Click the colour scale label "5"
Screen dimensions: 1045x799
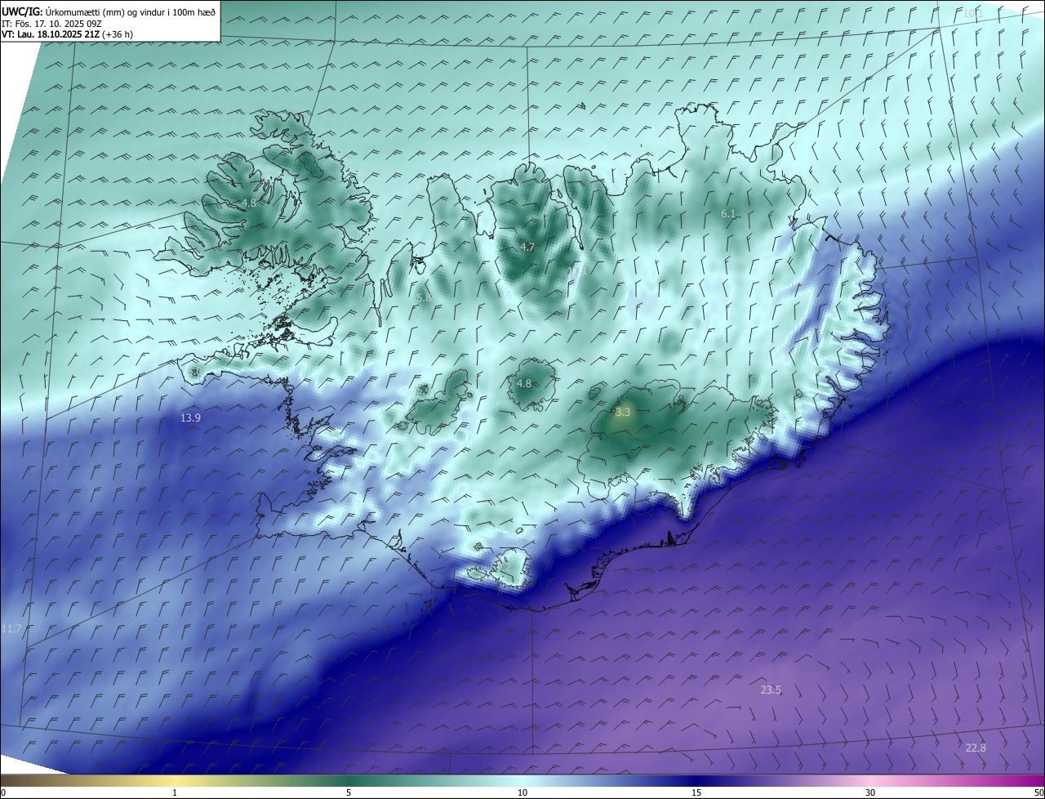pos(349,793)
